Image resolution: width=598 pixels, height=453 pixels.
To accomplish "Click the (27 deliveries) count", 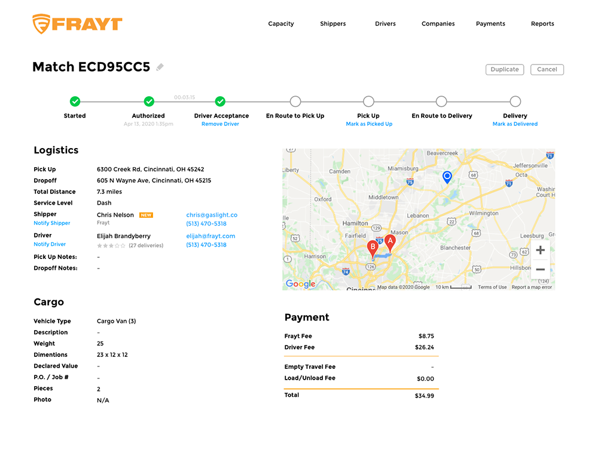I will coord(146,245).
